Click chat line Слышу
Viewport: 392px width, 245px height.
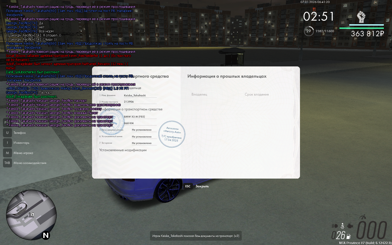31,39
